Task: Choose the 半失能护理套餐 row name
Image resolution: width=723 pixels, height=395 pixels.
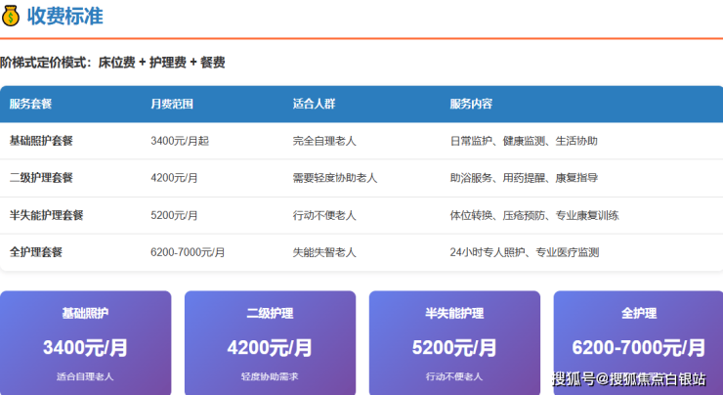Action: [x=46, y=215]
